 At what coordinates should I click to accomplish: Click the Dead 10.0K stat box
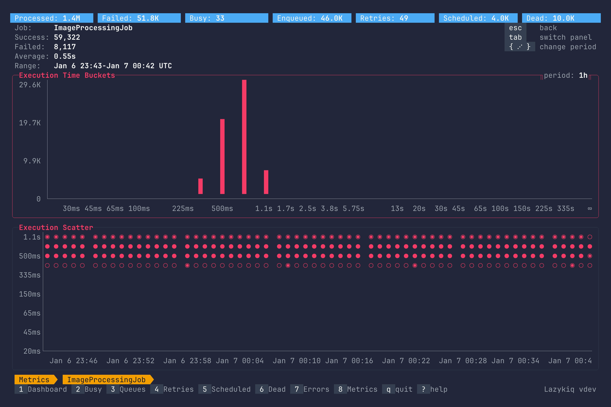[x=561, y=18]
